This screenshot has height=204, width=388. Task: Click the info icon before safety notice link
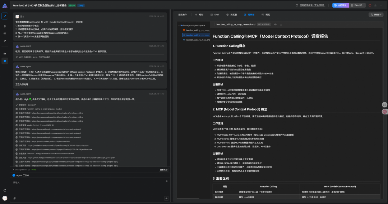click(x=297, y=5)
